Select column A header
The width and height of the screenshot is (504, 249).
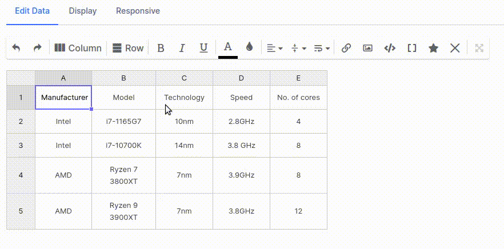coord(63,78)
